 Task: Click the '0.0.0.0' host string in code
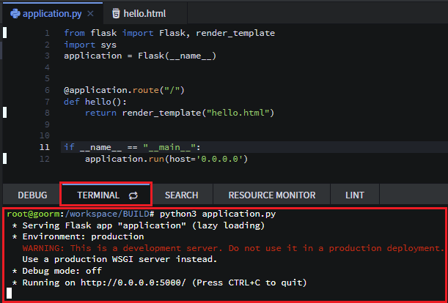tap(219, 159)
